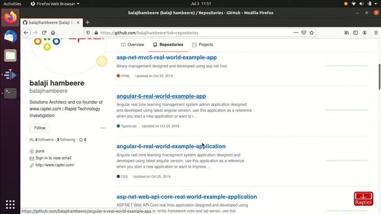
Task: Go to the Firefox home page icon
Action: [53, 33]
